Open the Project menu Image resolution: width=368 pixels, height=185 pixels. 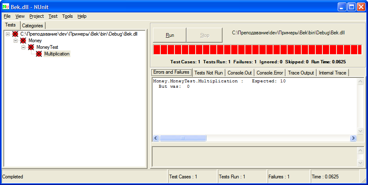point(36,16)
